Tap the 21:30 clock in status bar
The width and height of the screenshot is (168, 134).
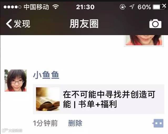coord(85,7)
